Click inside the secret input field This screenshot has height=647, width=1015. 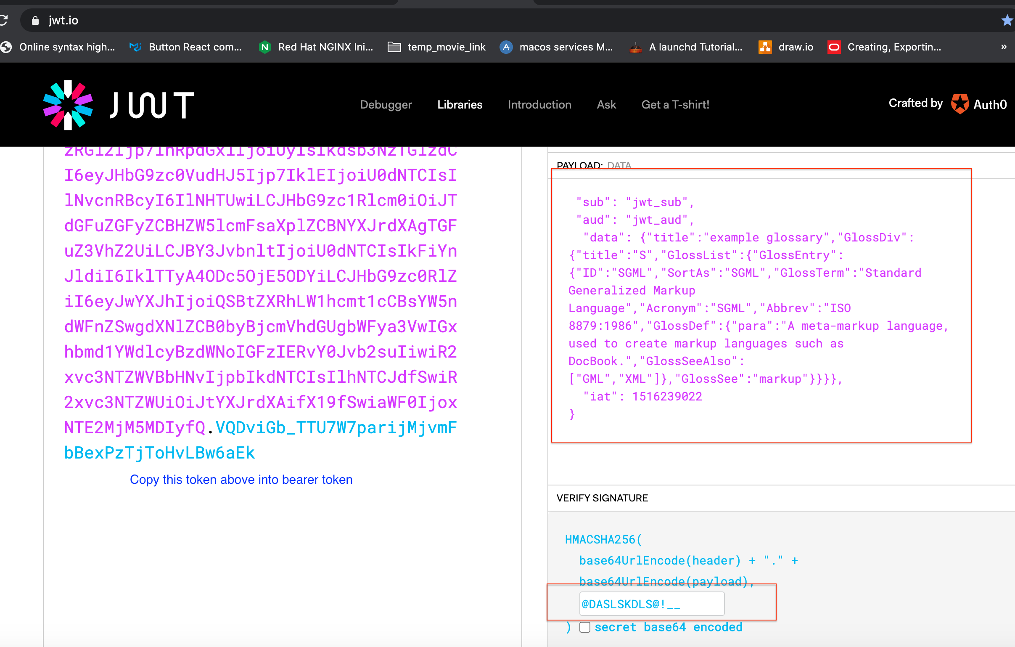(652, 604)
